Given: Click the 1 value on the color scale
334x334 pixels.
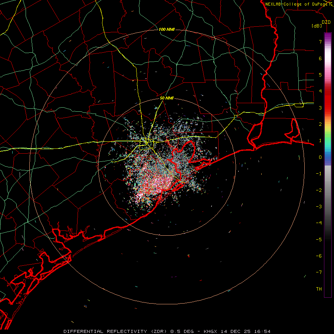Looking at the screenshot, I should (320, 141).
